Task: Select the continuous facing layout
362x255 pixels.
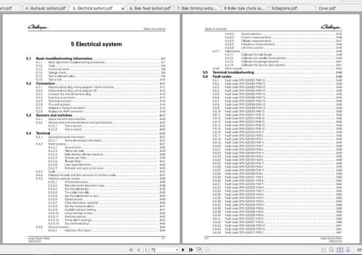Action: click(x=348, y=250)
